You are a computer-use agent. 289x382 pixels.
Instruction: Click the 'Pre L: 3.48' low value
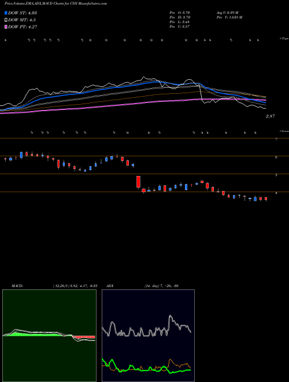pyautogui.click(x=180, y=22)
